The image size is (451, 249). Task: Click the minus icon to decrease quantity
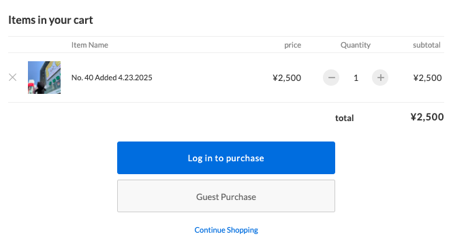(x=331, y=78)
